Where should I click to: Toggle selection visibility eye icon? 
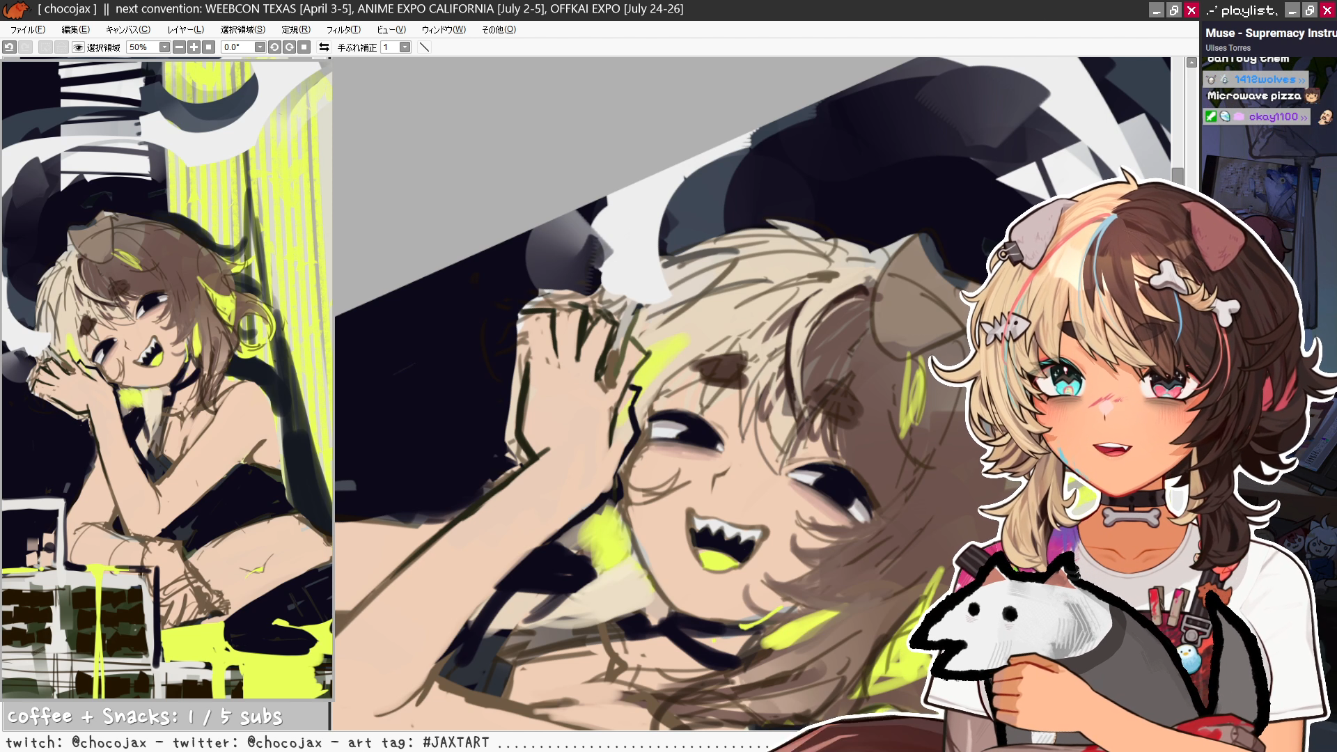click(79, 47)
